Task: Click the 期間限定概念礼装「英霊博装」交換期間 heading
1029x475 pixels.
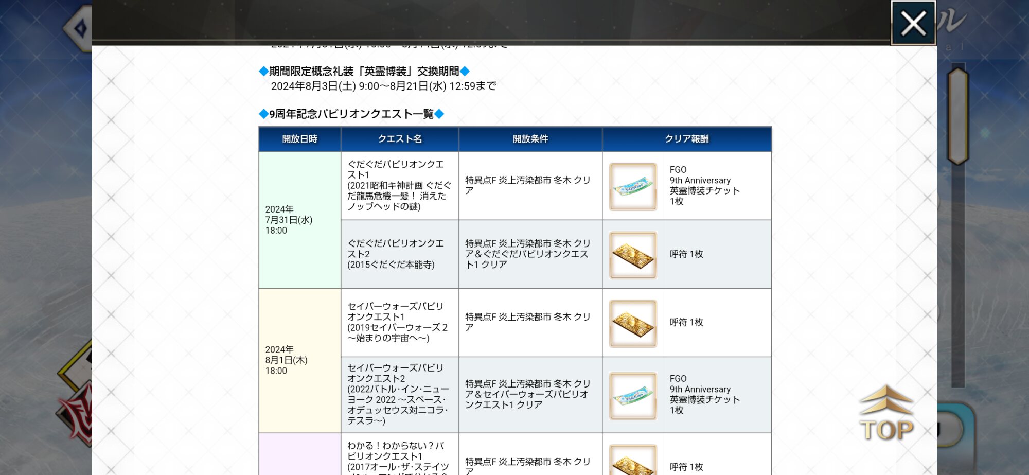Action: [x=364, y=71]
